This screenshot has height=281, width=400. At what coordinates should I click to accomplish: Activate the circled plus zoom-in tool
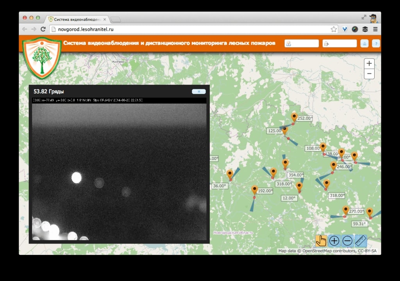click(x=334, y=241)
